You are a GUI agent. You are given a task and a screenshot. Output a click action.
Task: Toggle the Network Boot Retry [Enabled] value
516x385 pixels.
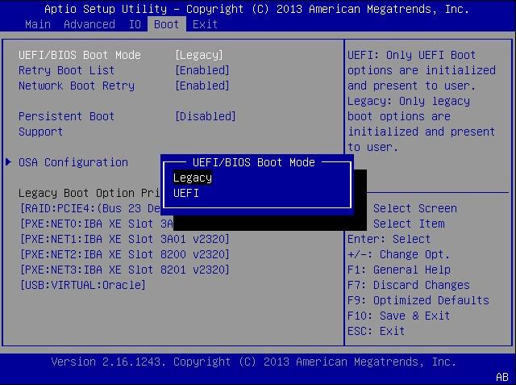click(x=202, y=86)
